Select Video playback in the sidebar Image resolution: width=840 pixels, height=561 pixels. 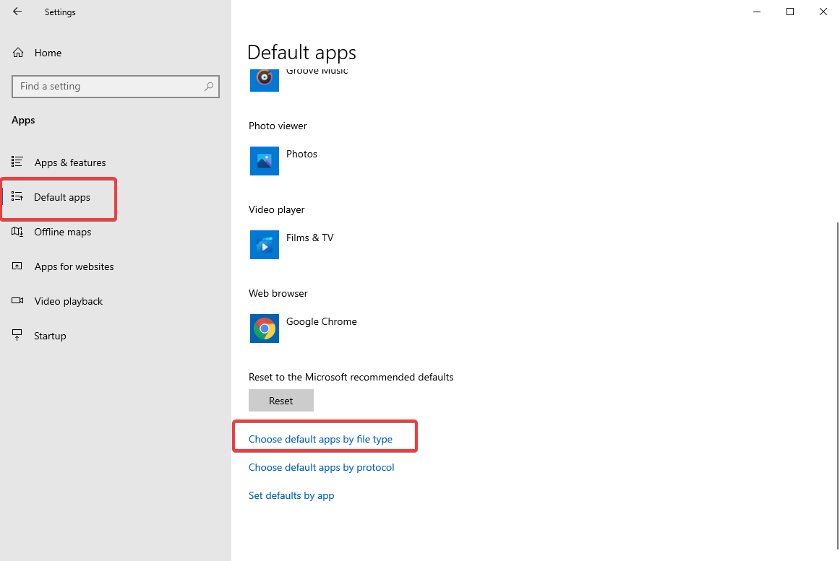coord(68,300)
